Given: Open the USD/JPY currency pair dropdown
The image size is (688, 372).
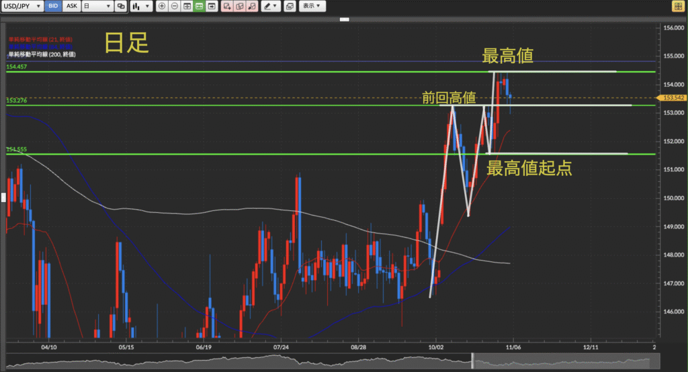Looking at the screenshot, I should pyautogui.click(x=22, y=6).
